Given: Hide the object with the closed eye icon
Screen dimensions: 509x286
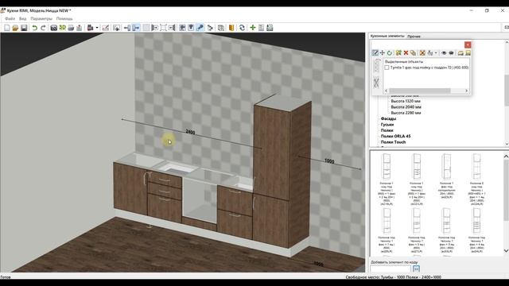Looking at the screenshot, I should [451, 53].
